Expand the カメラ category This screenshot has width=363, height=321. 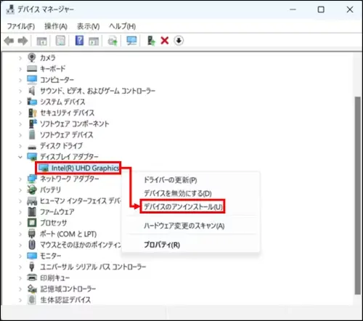(20, 58)
